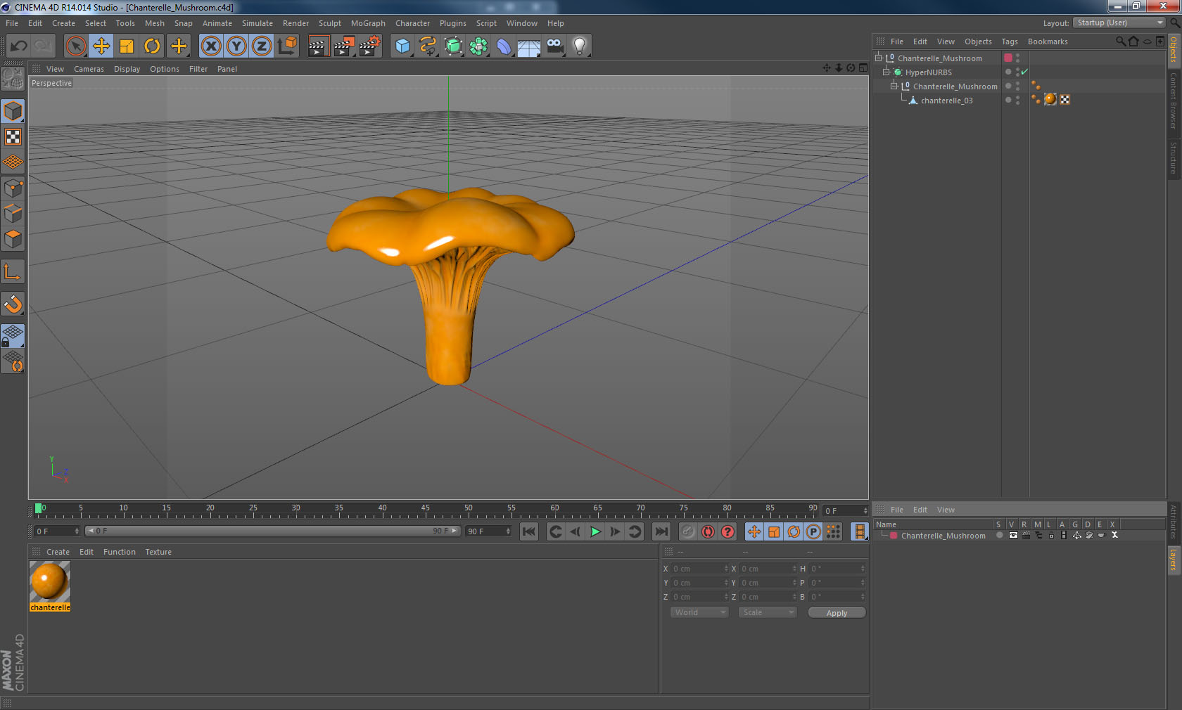Switch to Edges mode
Image resolution: width=1182 pixels, height=710 pixels.
click(x=13, y=214)
